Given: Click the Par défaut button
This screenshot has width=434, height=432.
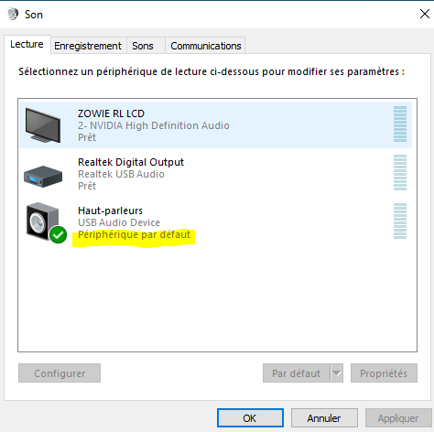Looking at the screenshot, I should (x=297, y=373).
